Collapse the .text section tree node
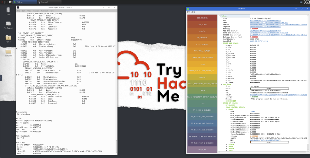Viewport: 310px width, 158px height. coord(226,109)
